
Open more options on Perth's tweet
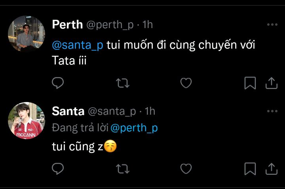272,25
